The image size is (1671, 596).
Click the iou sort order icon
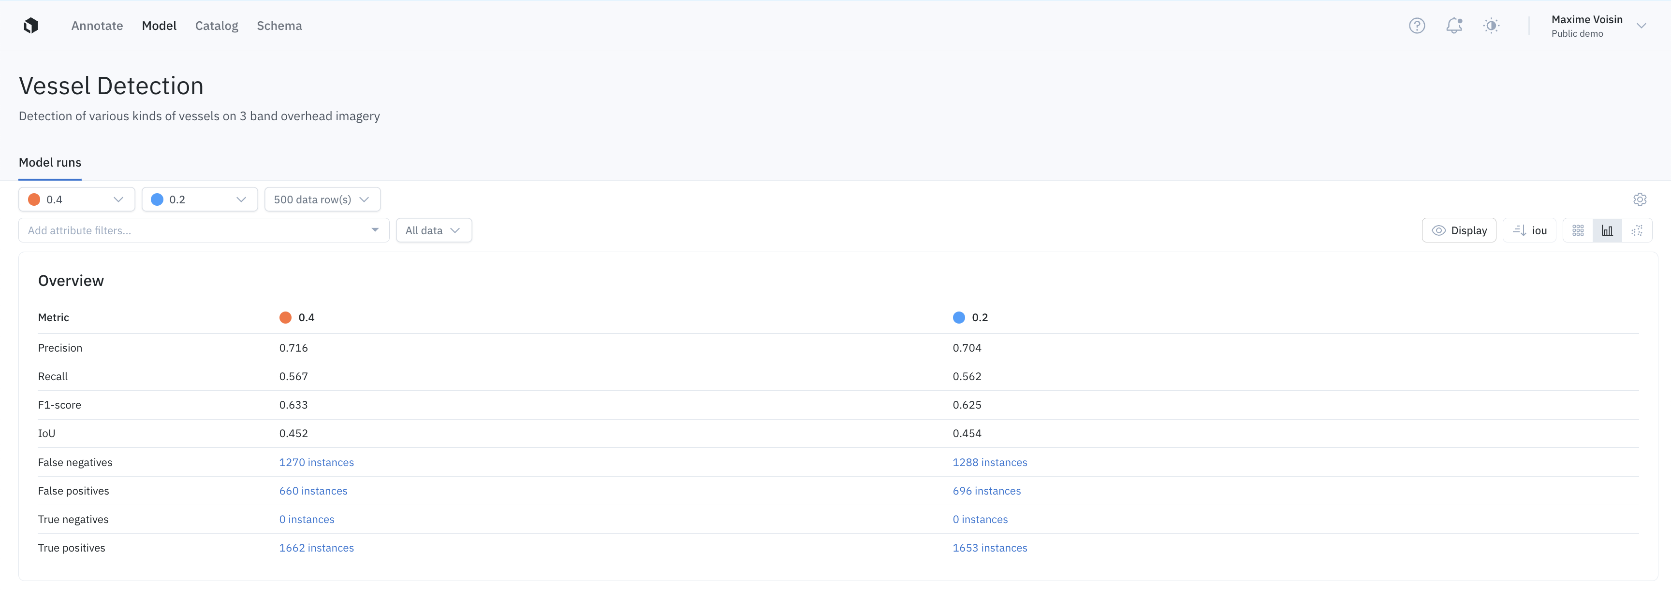1519,231
